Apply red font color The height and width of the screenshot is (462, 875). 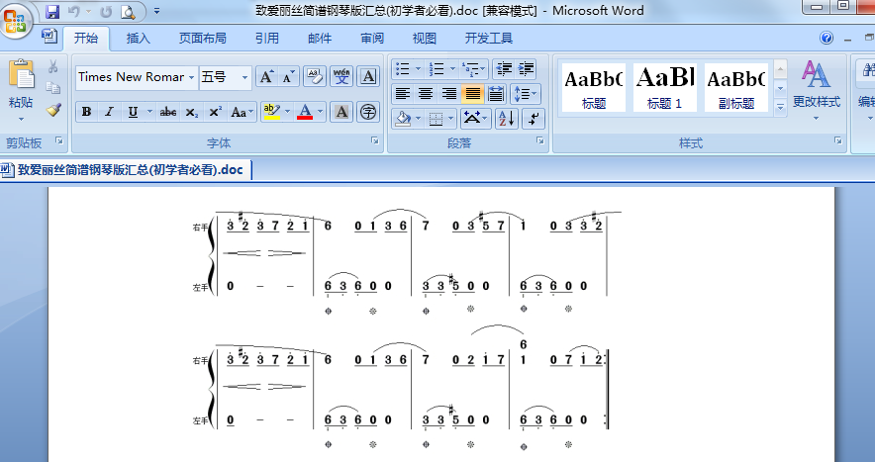coord(305,112)
